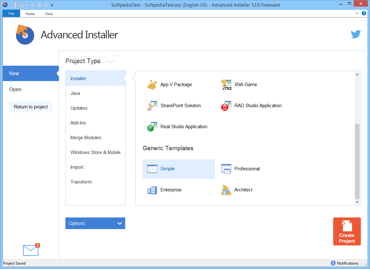
Task: Click the Run icon in quick access toolbar
Action: (x=32, y=5)
